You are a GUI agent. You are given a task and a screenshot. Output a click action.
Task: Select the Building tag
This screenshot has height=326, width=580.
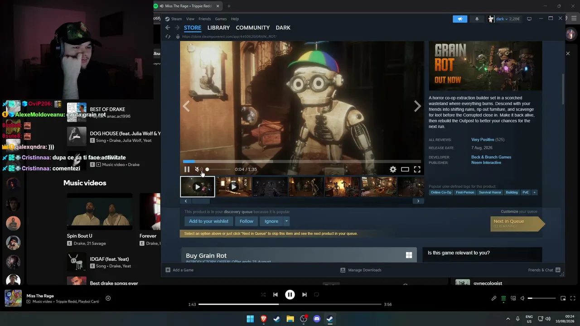coord(512,192)
